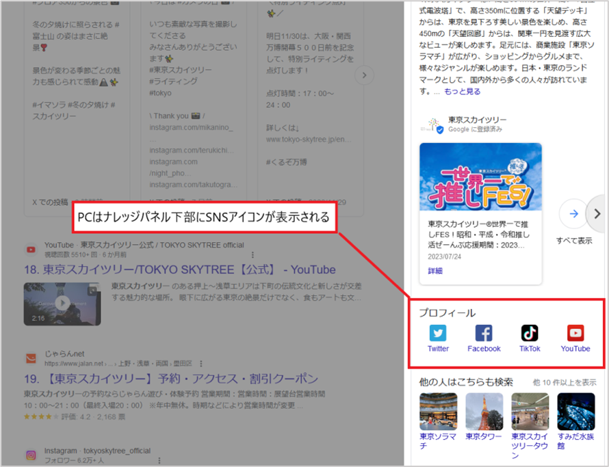Click the 東京スカイツリー profile name above Google に登録済み
Viewport: 609px width, 467px height.
coord(478,120)
